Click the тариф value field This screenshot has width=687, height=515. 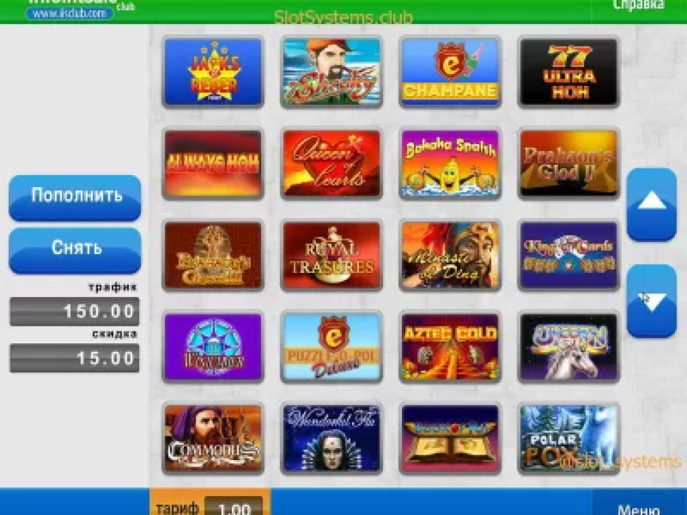(233, 506)
